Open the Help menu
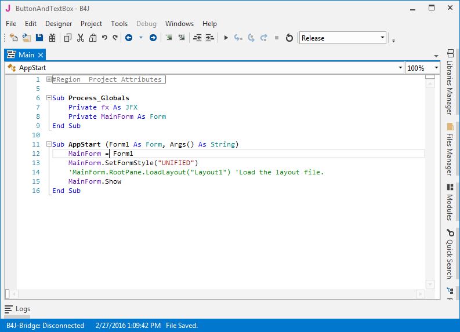The width and height of the screenshot is (460, 332). click(x=209, y=24)
